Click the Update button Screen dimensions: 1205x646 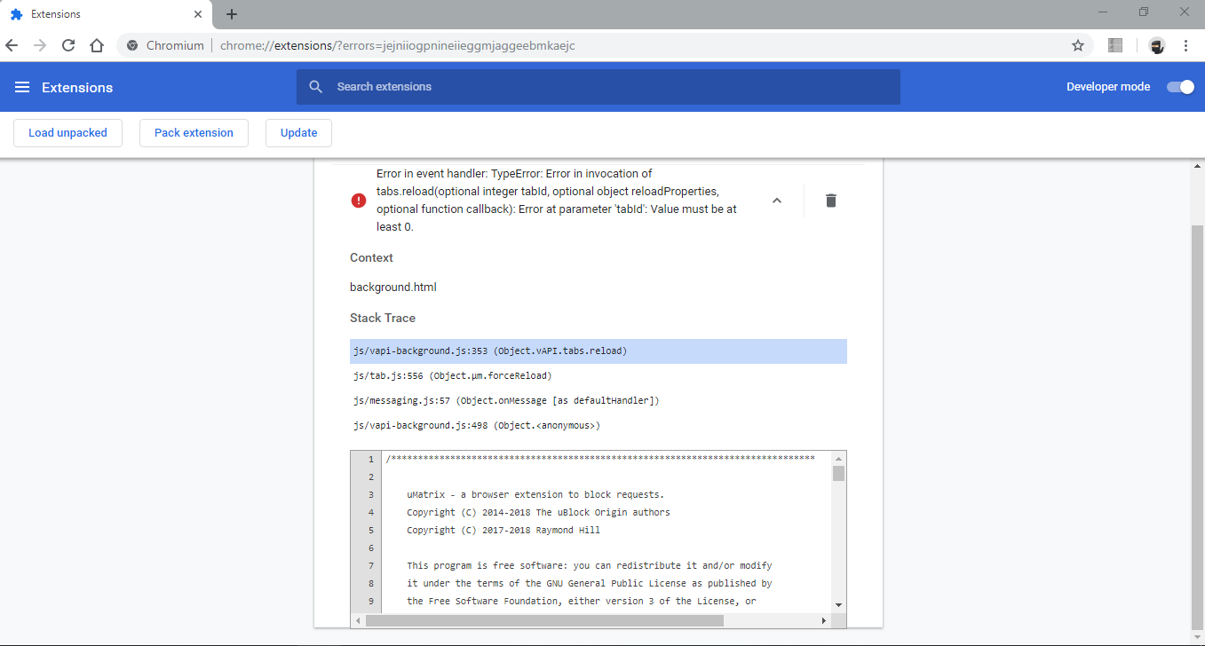point(298,133)
